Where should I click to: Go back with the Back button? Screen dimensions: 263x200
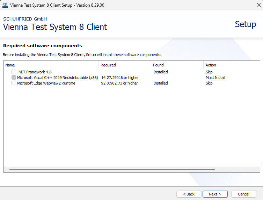[189, 194]
